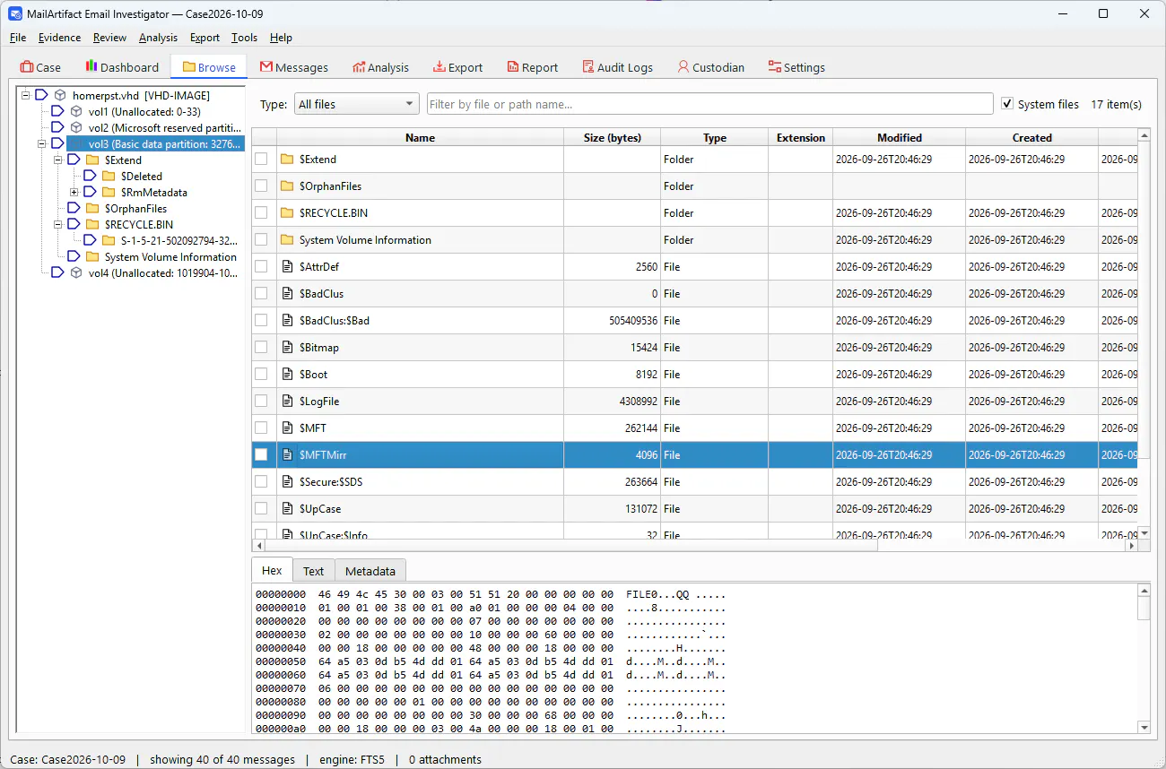Tick the $AttrDef row checkbox
Screen dimensions: 1166x769
pyautogui.click(x=261, y=267)
